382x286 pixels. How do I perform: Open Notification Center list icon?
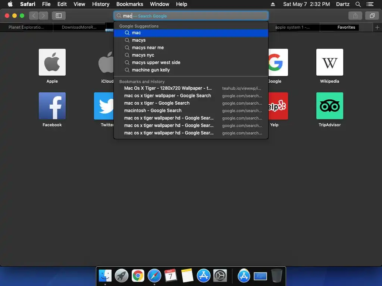coord(370,4)
